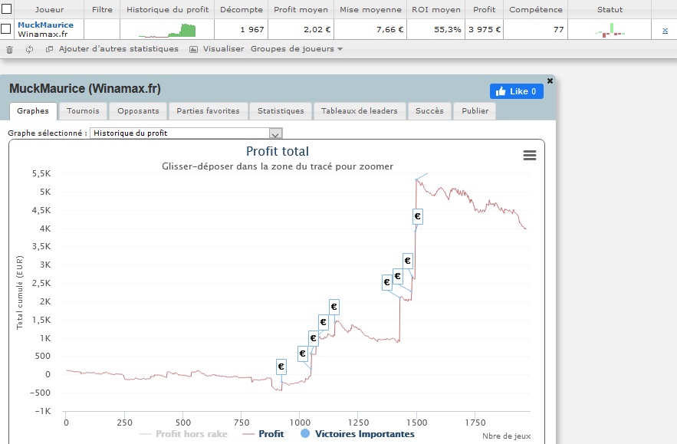The width and height of the screenshot is (677, 444).
Task: Click the Profit total chart title
Action: tap(278, 152)
